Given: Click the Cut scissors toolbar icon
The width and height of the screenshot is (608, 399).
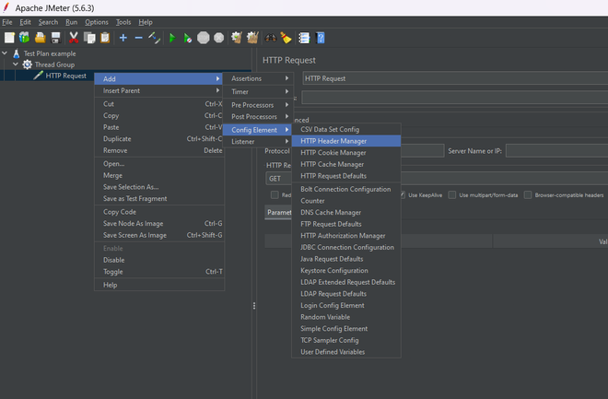Looking at the screenshot, I should (x=74, y=38).
